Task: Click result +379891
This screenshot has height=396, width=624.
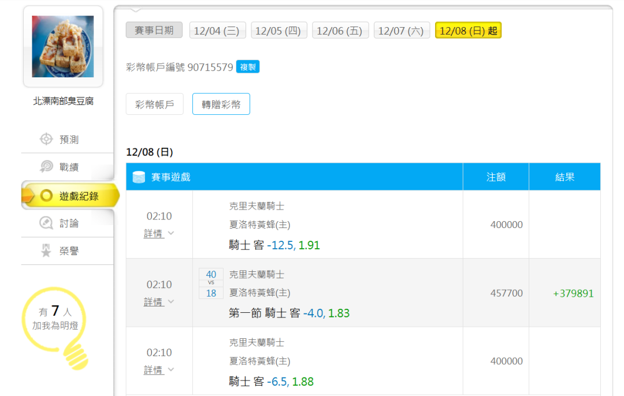Action: pyautogui.click(x=573, y=293)
